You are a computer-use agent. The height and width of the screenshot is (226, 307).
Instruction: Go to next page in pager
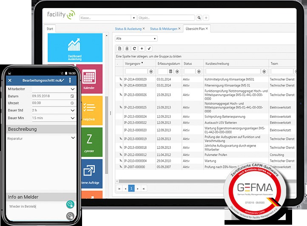(138, 189)
